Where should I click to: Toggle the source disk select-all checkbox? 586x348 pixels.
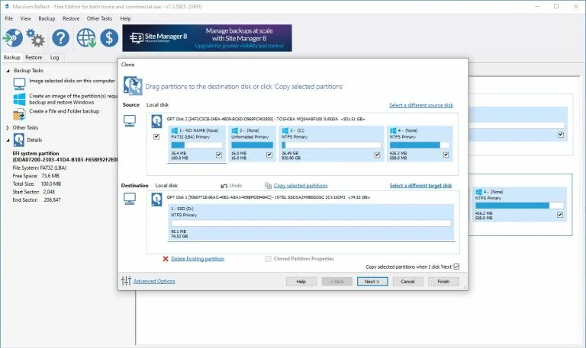(156, 137)
